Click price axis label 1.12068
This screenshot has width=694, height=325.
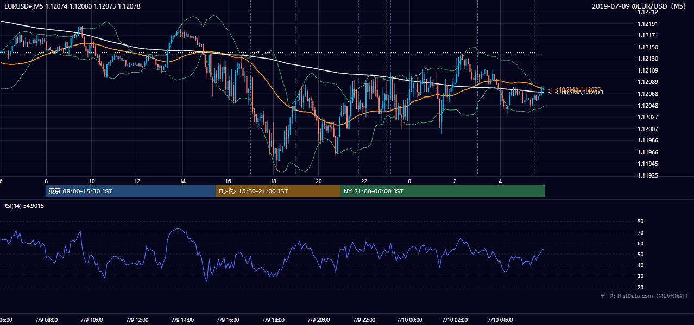coord(648,94)
